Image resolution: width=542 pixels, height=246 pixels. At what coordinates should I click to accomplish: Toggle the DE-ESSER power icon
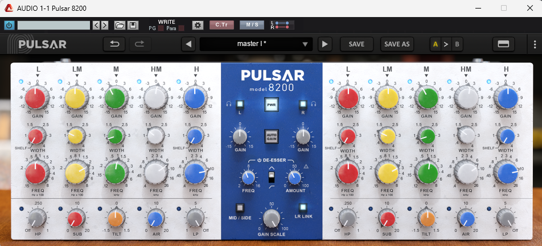259,160
